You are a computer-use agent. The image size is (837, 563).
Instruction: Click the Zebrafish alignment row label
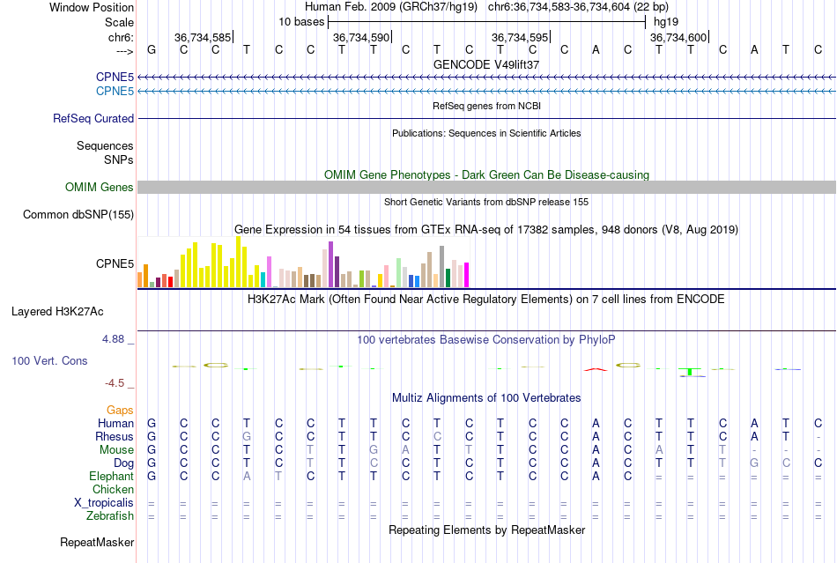pos(110,516)
